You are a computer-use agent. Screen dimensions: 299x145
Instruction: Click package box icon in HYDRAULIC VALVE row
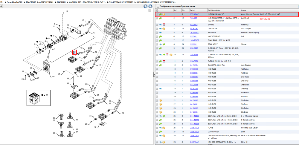click(164, 14)
